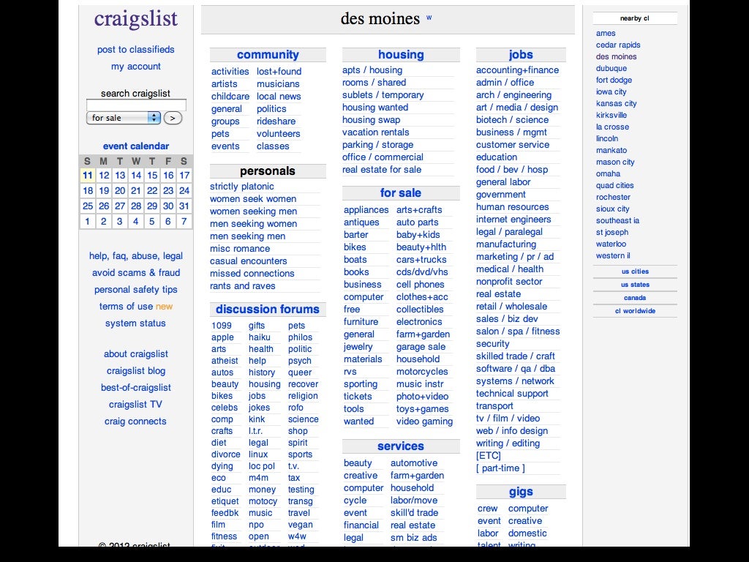The width and height of the screenshot is (749, 562).
Task: Open rideshare community listings
Action: click(x=276, y=121)
